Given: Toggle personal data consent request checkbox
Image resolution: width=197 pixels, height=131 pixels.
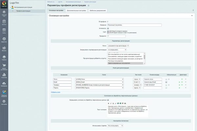Looking at the screenshot, I should (x=108, y=100).
